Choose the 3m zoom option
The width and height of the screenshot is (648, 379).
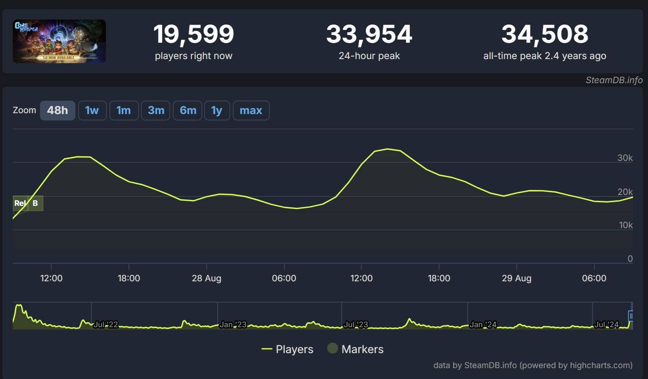point(156,110)
